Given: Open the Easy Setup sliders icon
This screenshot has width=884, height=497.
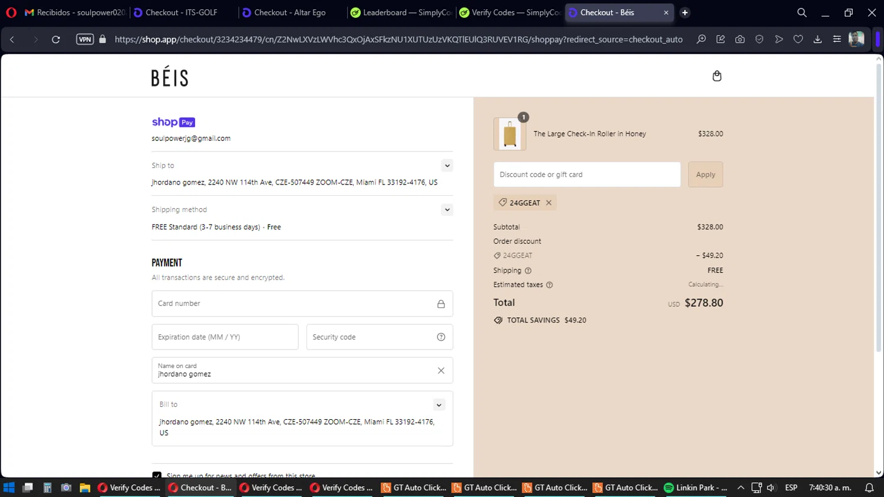Looking at the screenshot, I should 837,40.
